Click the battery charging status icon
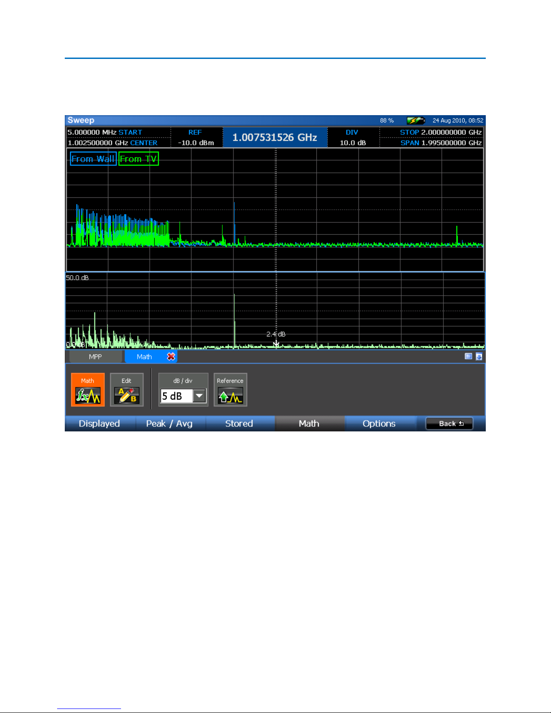The height and width of the screenshot is (713, 551). [x=416, y=121]
